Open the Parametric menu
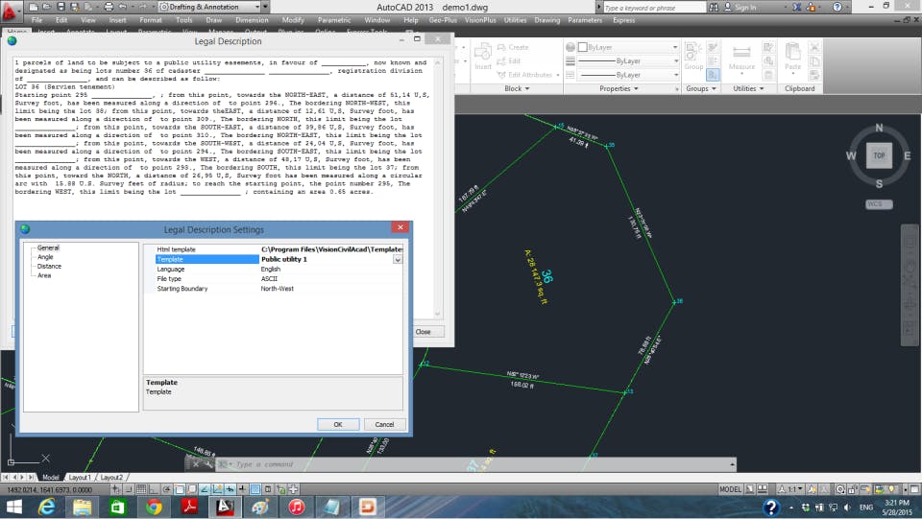The image size is (922, 519). 333,19
